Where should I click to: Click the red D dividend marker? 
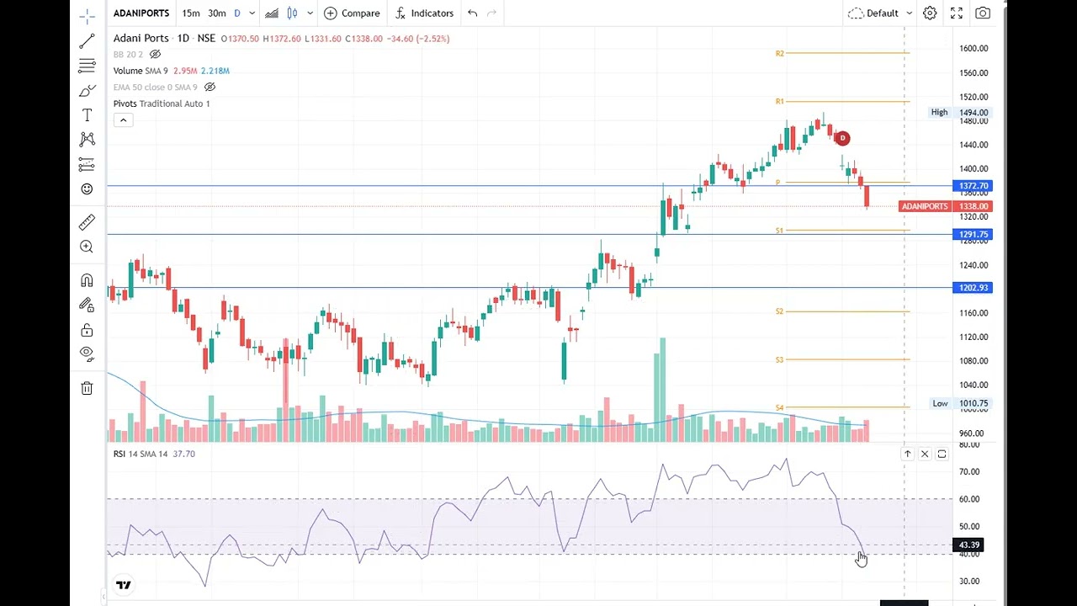click(x=842, y=138)
